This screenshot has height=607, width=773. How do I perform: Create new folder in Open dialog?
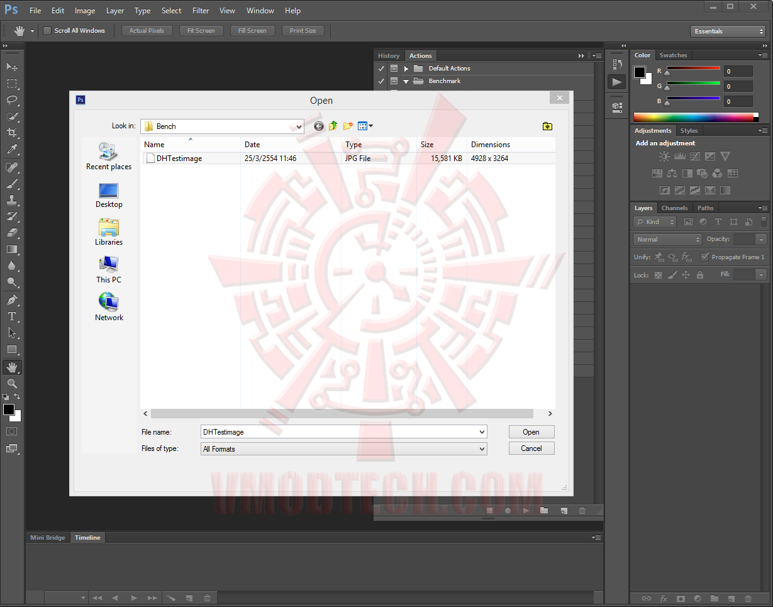coord(348,126)
